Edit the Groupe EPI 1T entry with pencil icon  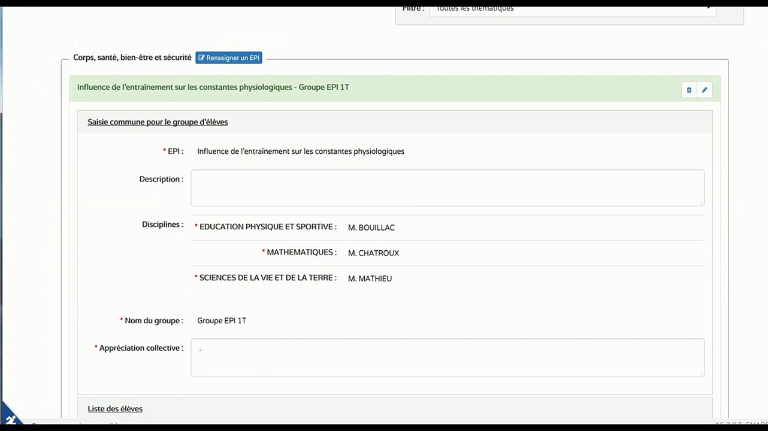point(704,90)
